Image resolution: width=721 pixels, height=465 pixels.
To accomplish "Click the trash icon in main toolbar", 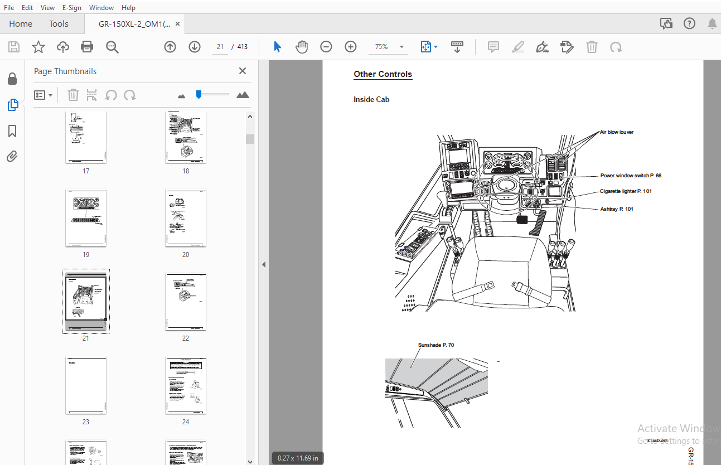I will click(592, 47).
